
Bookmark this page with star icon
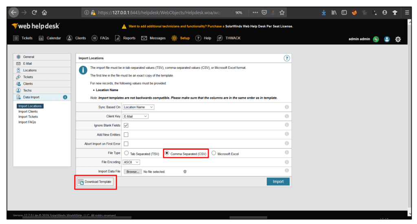[x=282, y=13]
